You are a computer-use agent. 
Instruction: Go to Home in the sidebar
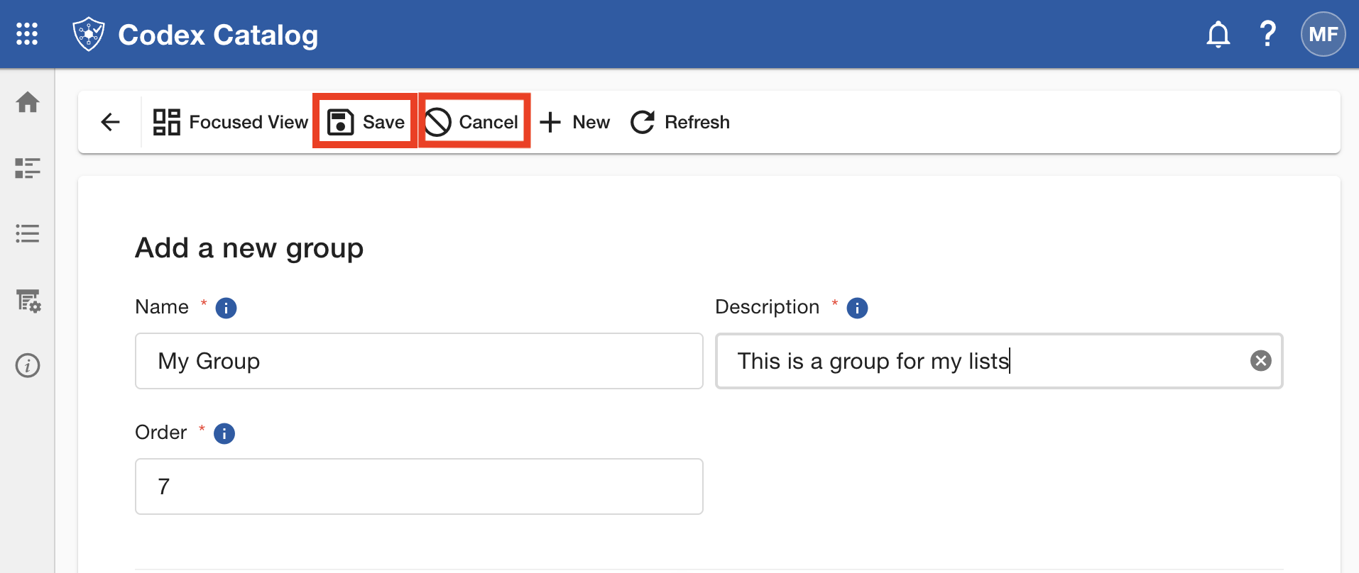click(28, 102)
